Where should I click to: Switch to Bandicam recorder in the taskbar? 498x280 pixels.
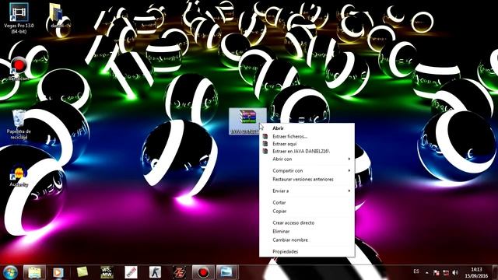(x=203, y=272)
